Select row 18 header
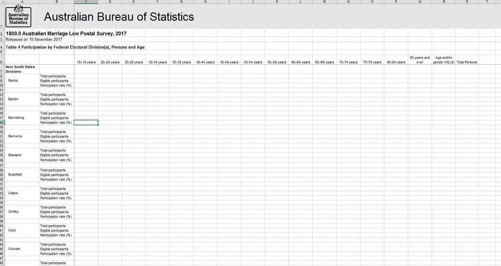The width and height of the screenshot is (501, 266). pos(2,123)
